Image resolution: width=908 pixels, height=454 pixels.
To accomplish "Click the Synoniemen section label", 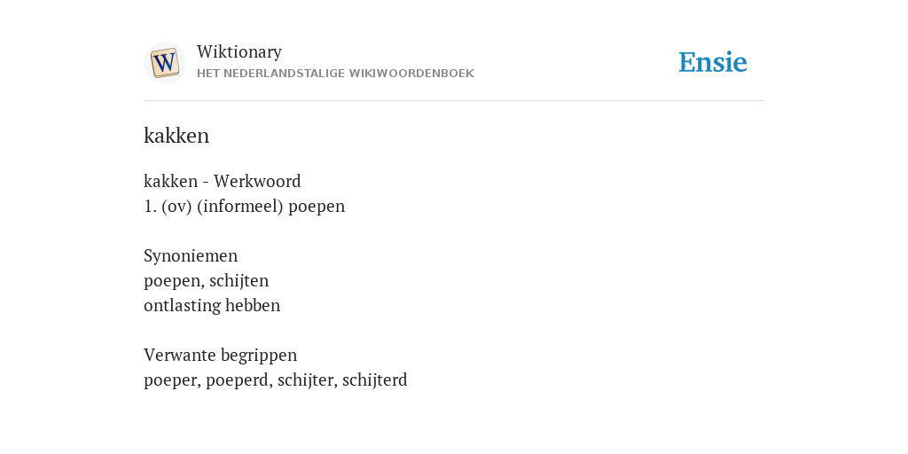I will [x=191, y=256].
